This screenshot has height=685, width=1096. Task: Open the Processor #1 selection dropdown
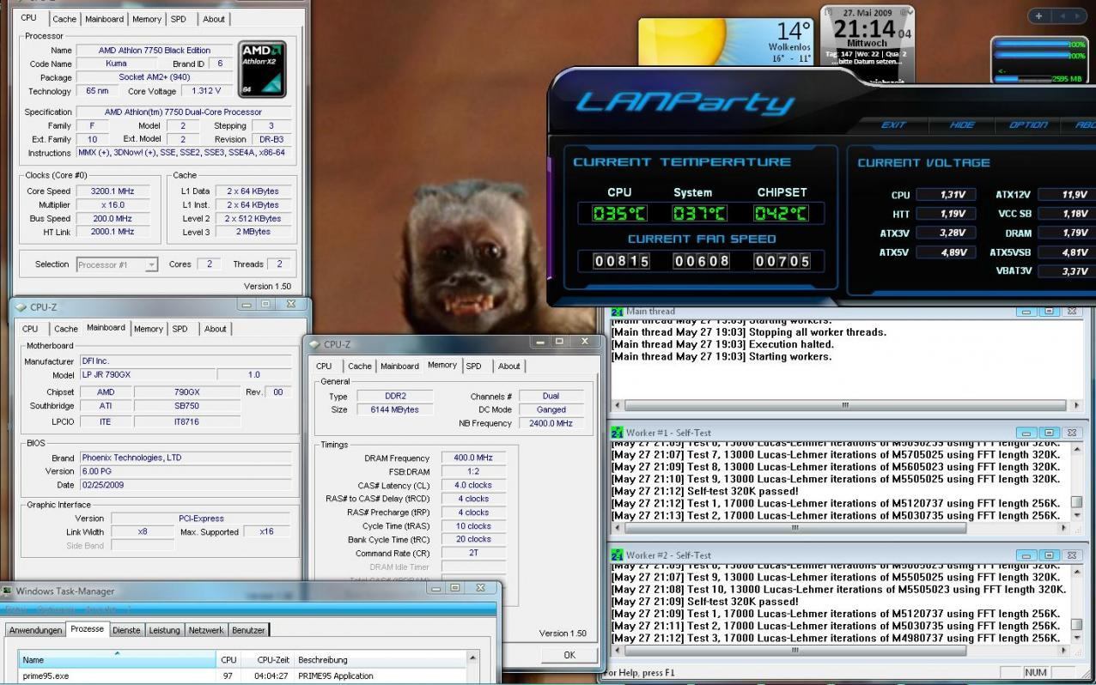pos(151,265)
